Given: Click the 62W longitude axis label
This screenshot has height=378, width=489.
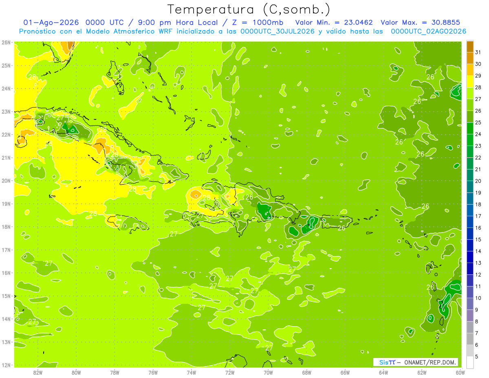Looking at the screenshot, I should tap(422, 372).
